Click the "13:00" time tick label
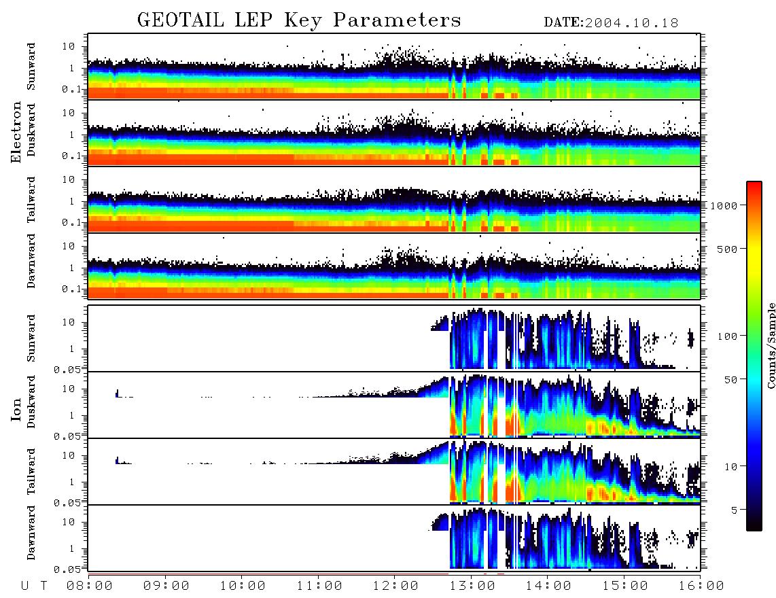 [472, 586]
